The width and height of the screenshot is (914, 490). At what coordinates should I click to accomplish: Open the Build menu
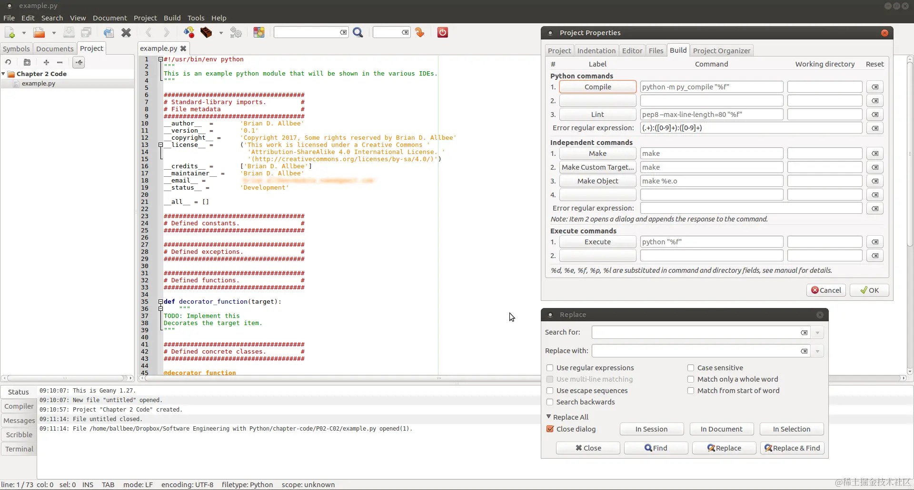click(x=172, y=18)
